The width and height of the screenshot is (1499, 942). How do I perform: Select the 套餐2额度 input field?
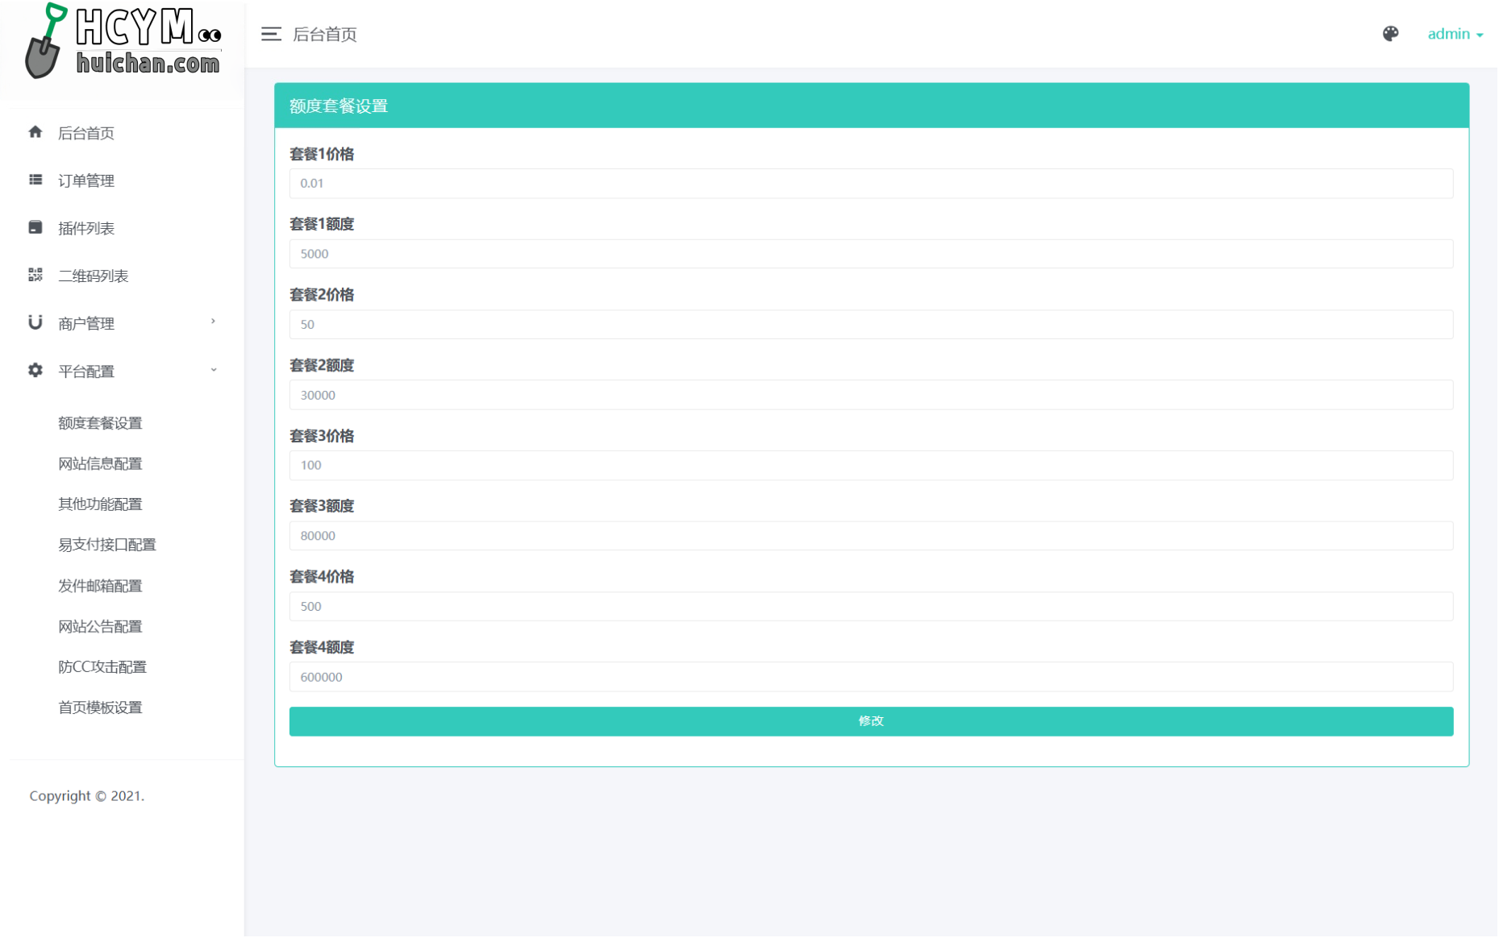(871, 395)
